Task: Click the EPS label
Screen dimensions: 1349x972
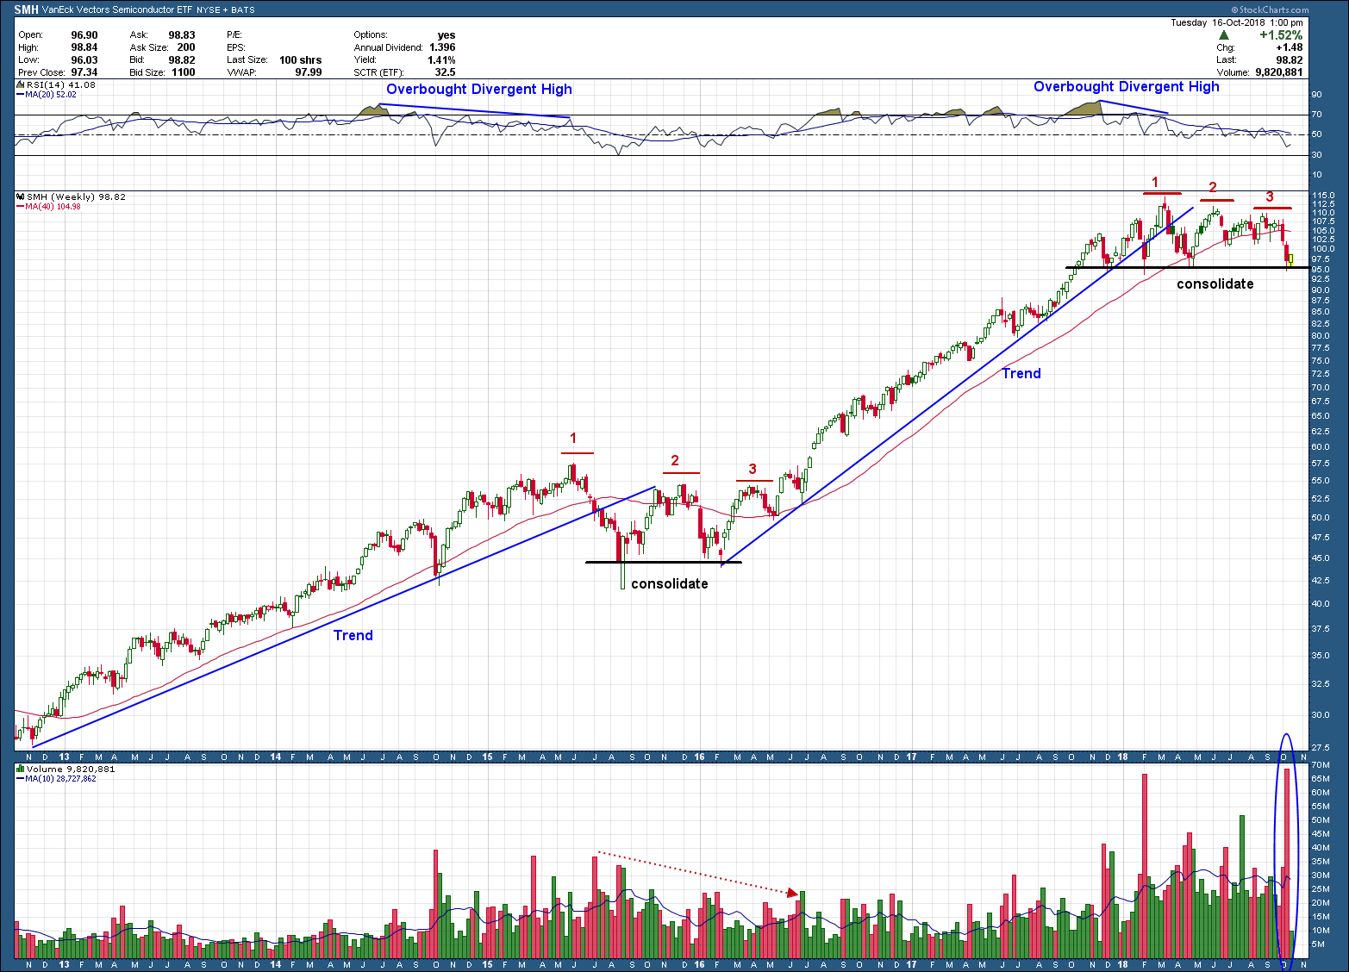Action: [x=236, y=47]
